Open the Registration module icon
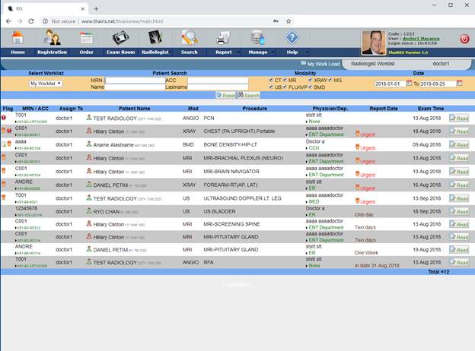Screen dimensions: 475x351 click(x=53, y=38)
